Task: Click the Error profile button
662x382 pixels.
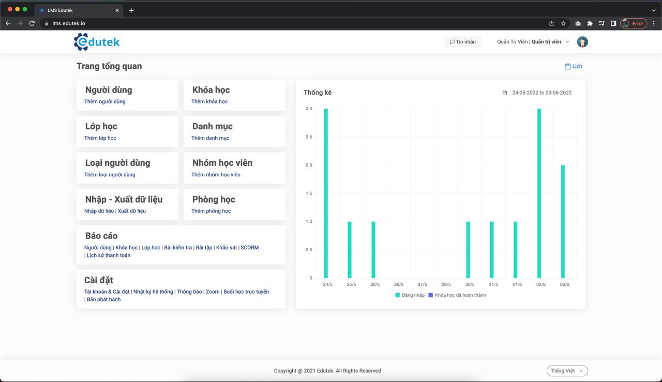Action: pos(634,23)
